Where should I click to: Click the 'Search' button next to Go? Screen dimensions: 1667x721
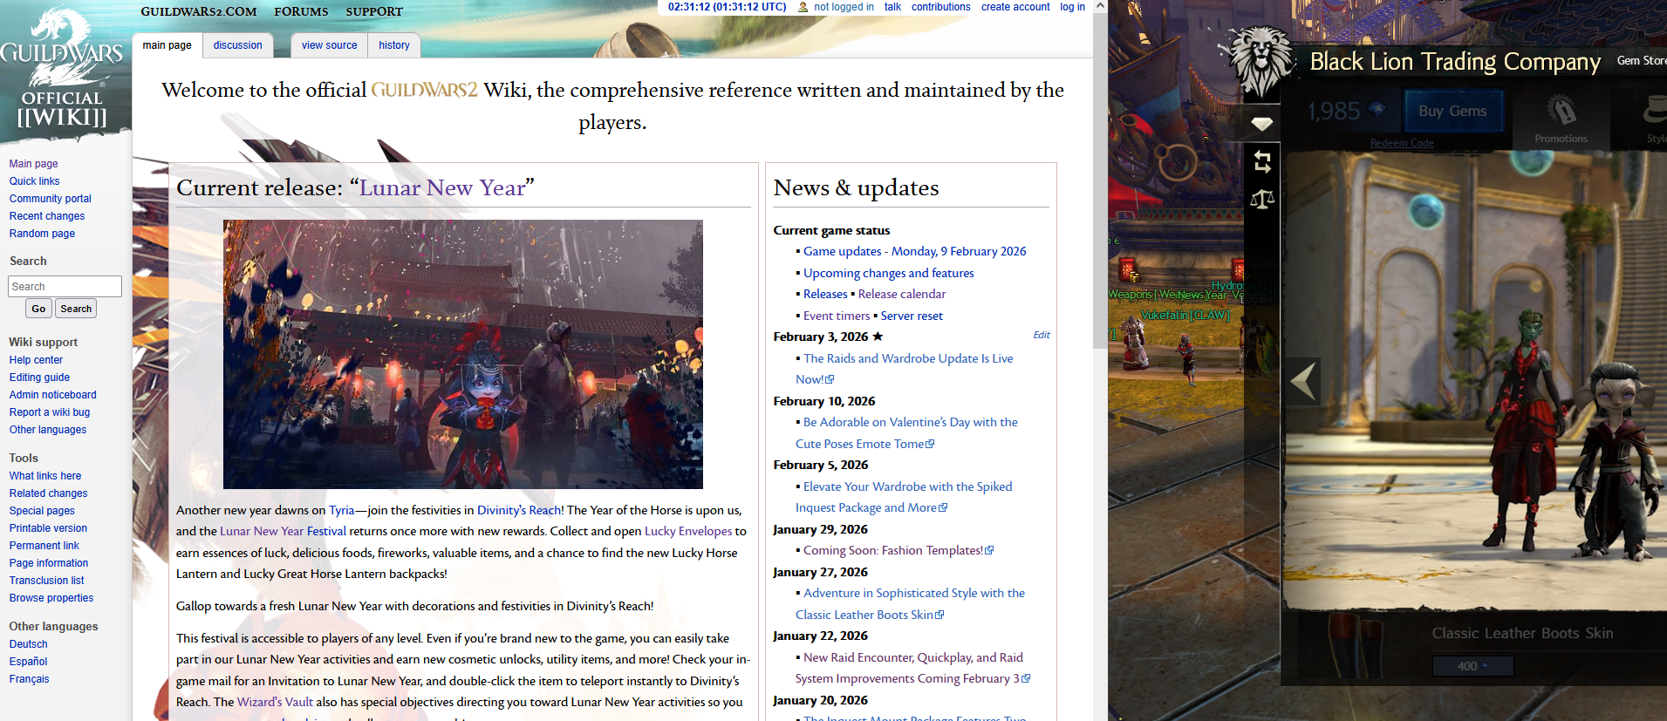point(76,309)
